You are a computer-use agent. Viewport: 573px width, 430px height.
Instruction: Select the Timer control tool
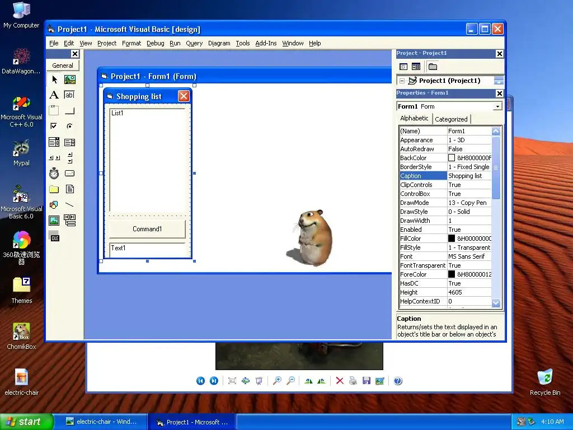(x=54, y=174)
